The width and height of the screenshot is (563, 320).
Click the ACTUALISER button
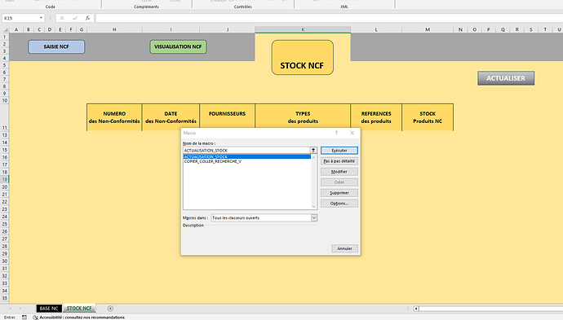coord(506,78)
